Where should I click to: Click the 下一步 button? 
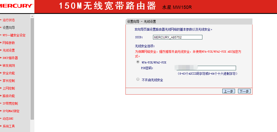click(x=244, y=91)
